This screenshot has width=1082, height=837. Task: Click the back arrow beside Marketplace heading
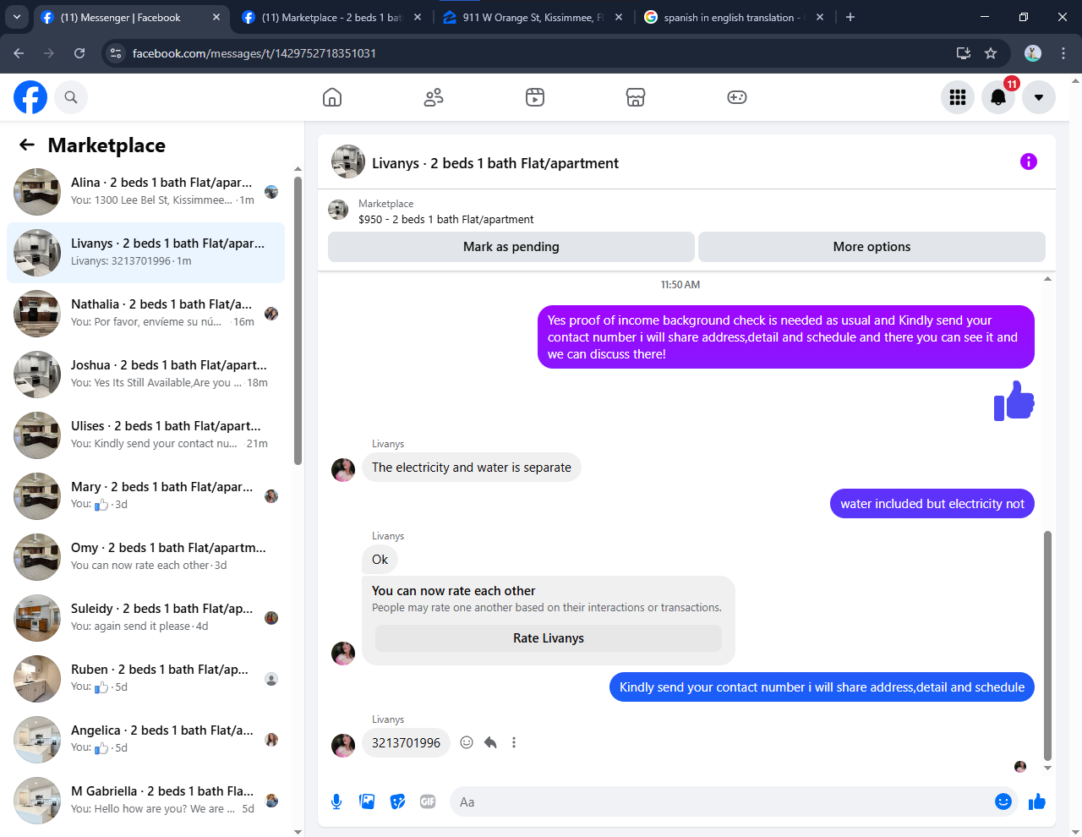[27, 145]
